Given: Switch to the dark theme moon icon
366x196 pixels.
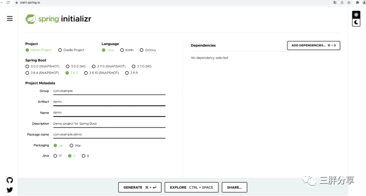Looking at the screenshot, I should tap(356, 22).
